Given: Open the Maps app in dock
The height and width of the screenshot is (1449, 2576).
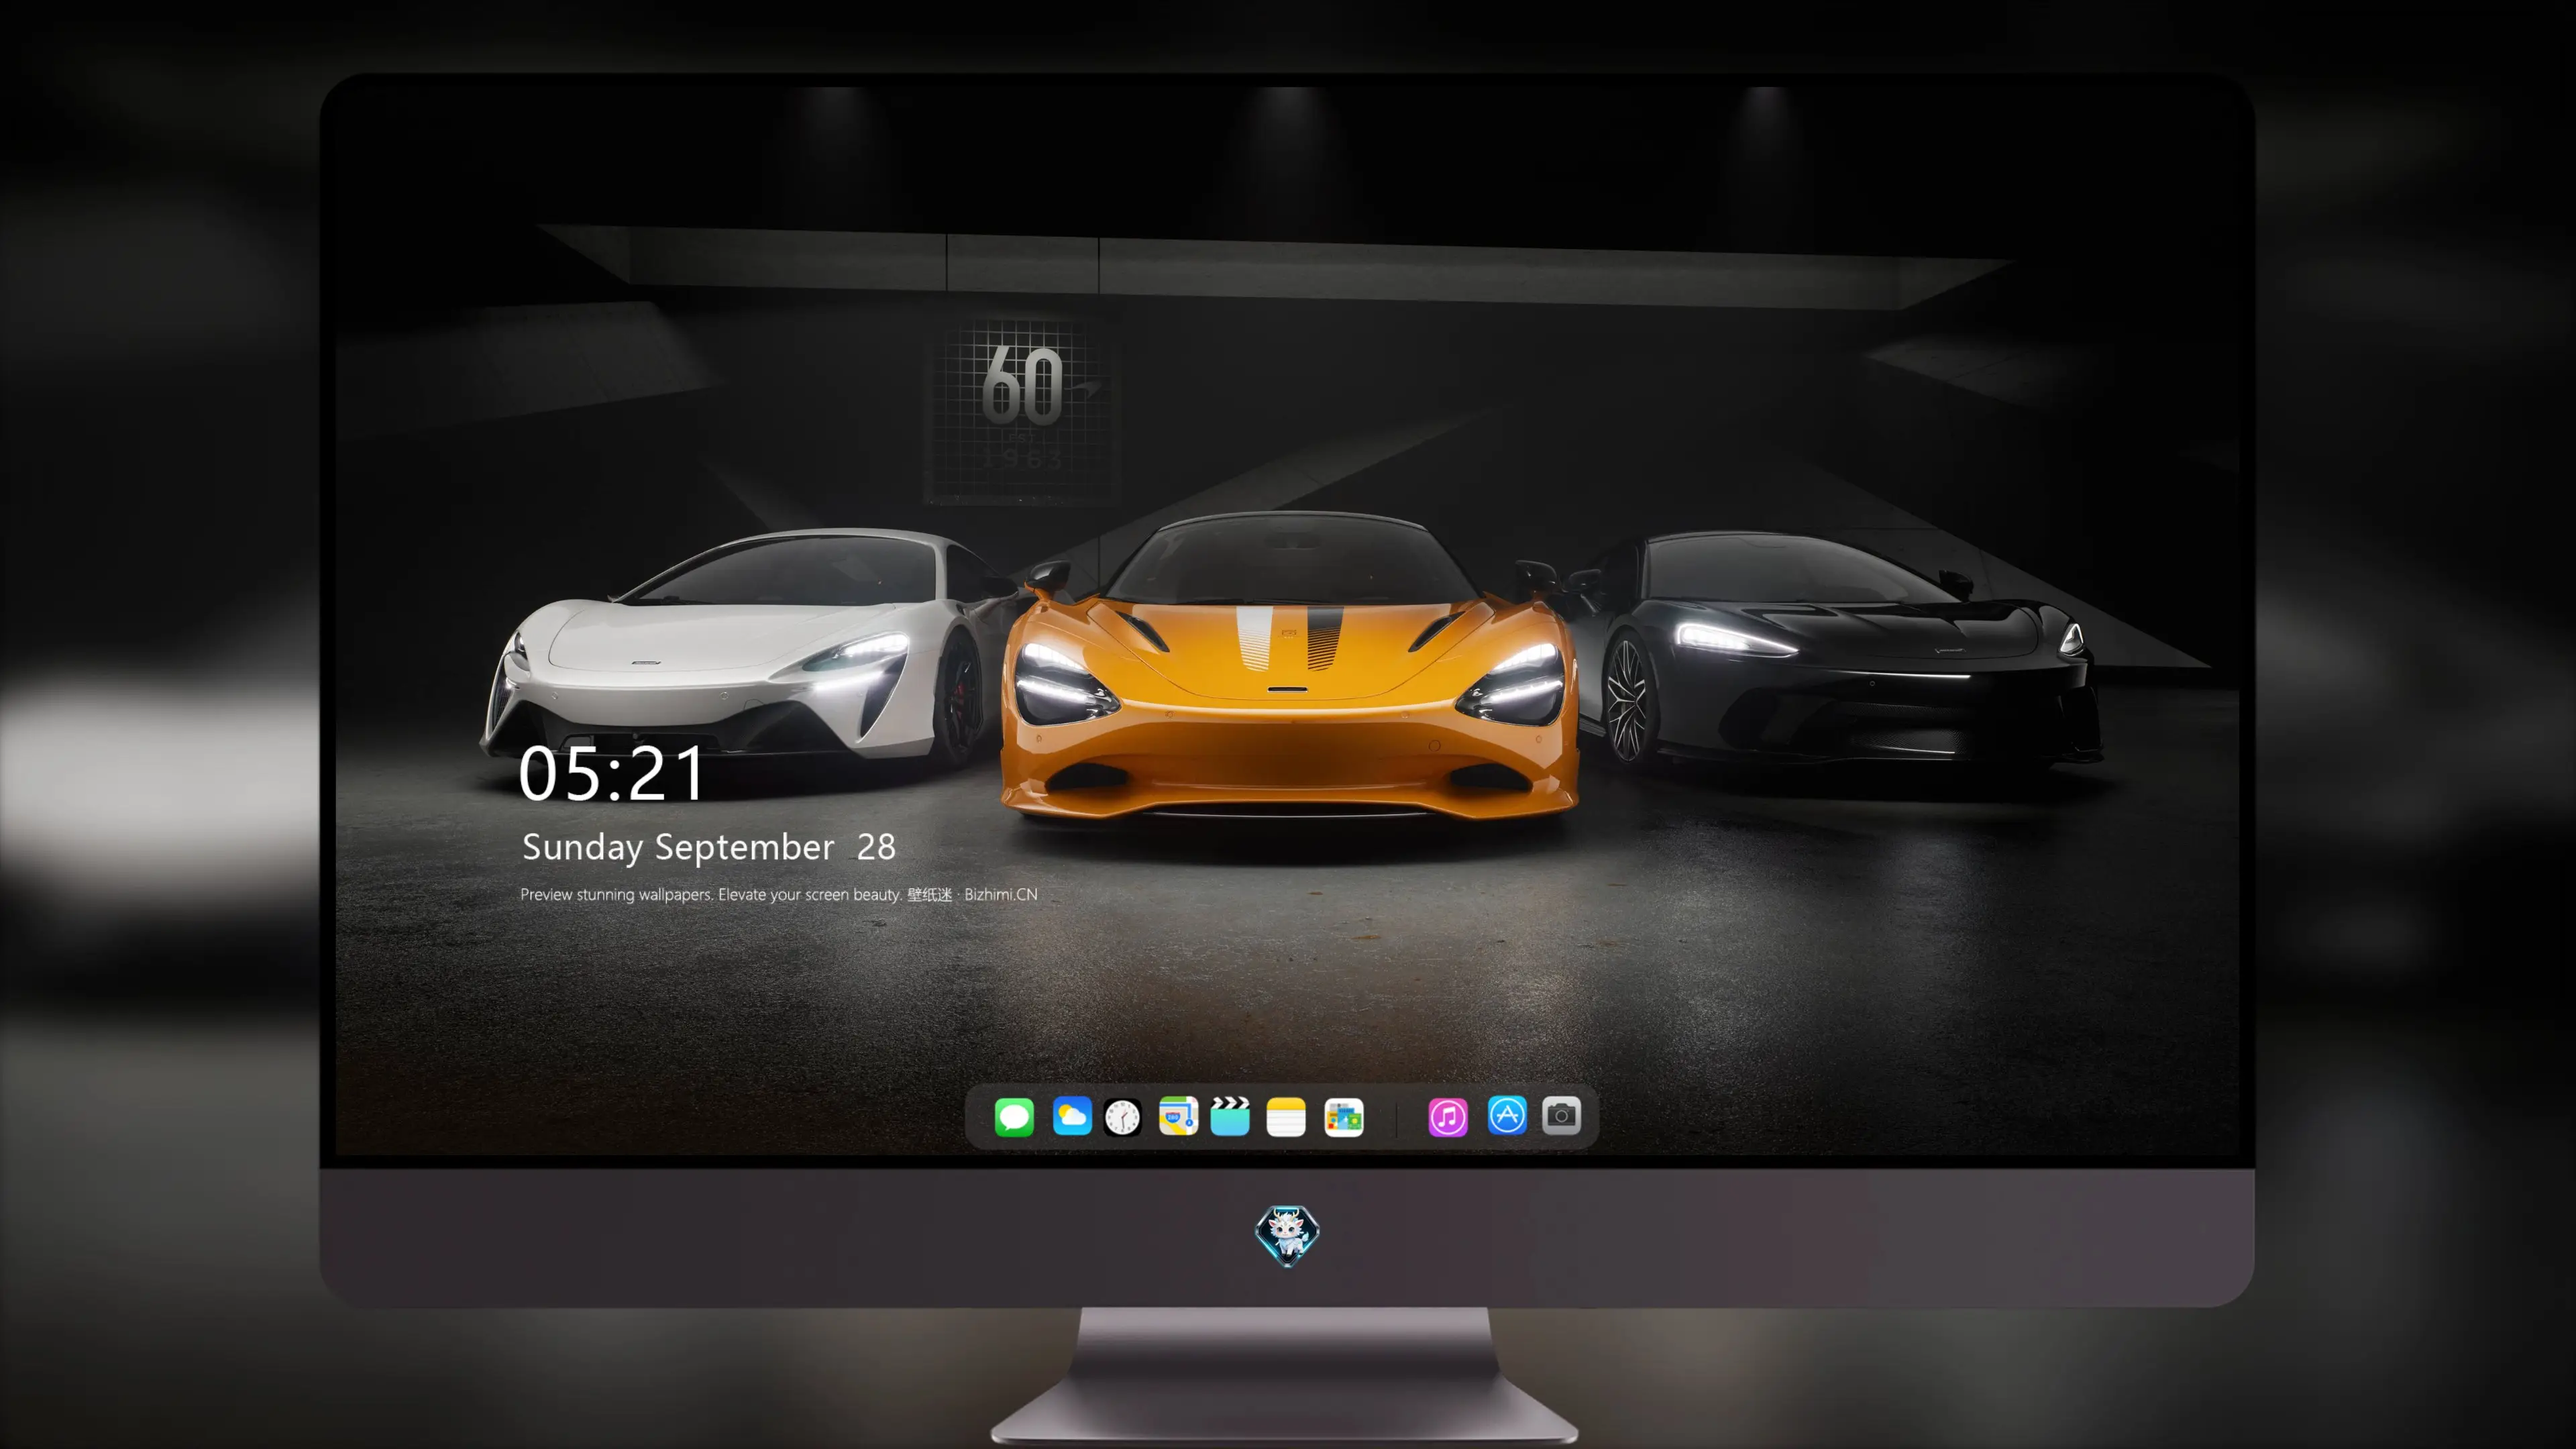Looking at the screenshot, I should coord(1178,1116).
